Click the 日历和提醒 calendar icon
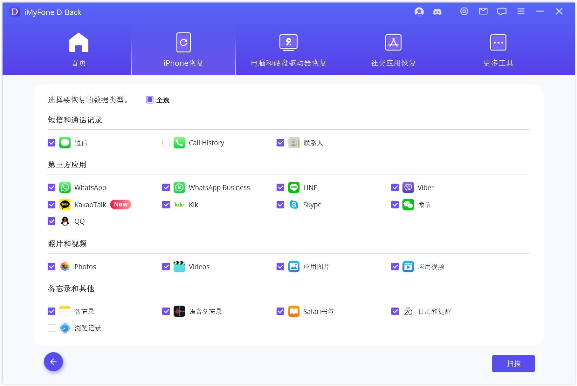 (x=408, y=311)
